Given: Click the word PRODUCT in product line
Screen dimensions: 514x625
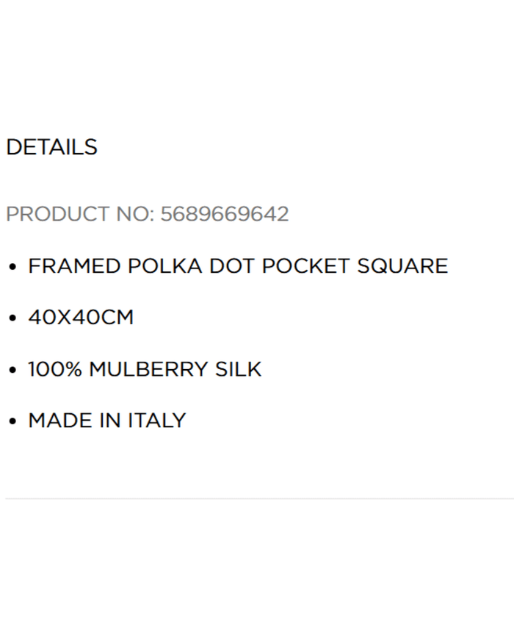Looking at the screenshot, I should (57, 214).
